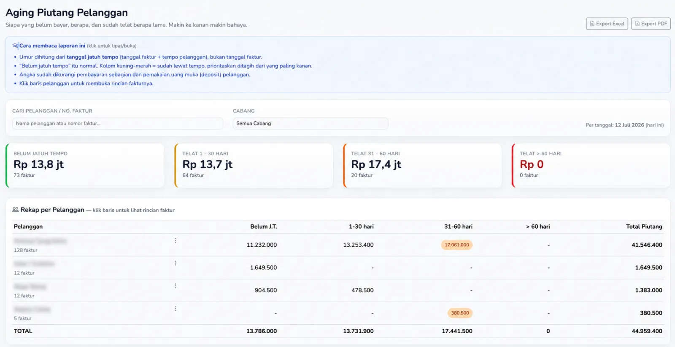Click the orange 17.061.000 badge
This screenshot has height=347, width=675.
[457, 245]
